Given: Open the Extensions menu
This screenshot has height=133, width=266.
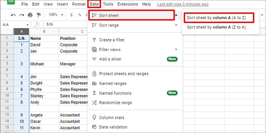Looking at the screenshot, I should [x=128, y=4].
